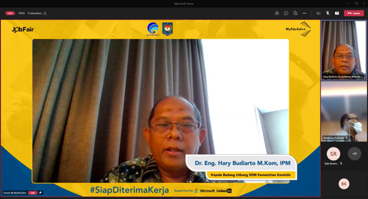The width and height of the screenshot is (368, 199).
Task: Click the share content icon
Action: click(x=337, y=13)
